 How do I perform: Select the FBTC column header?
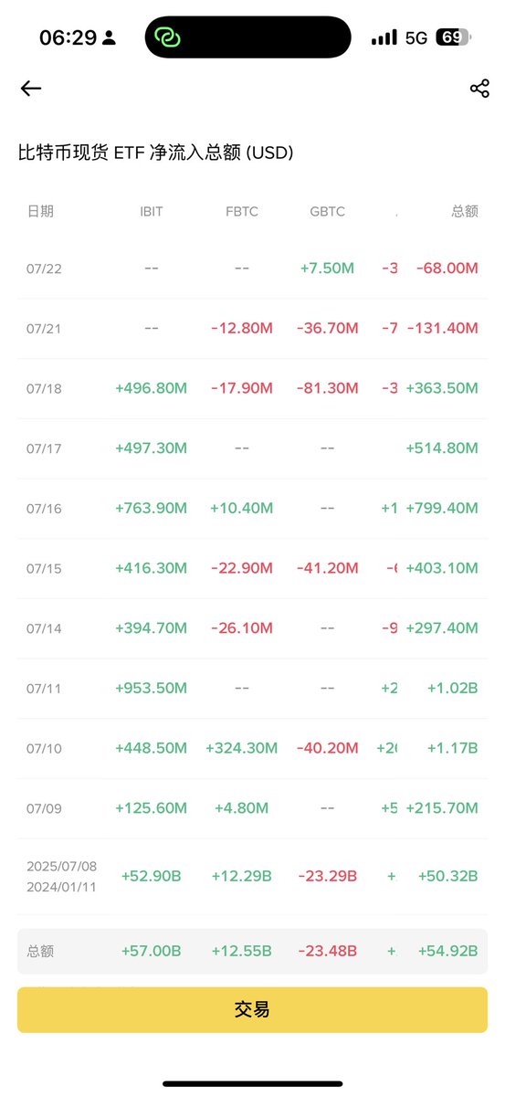[242, 211]
